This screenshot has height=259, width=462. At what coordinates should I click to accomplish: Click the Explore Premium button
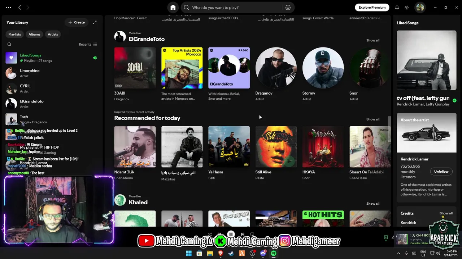click(x=372, y=8)
